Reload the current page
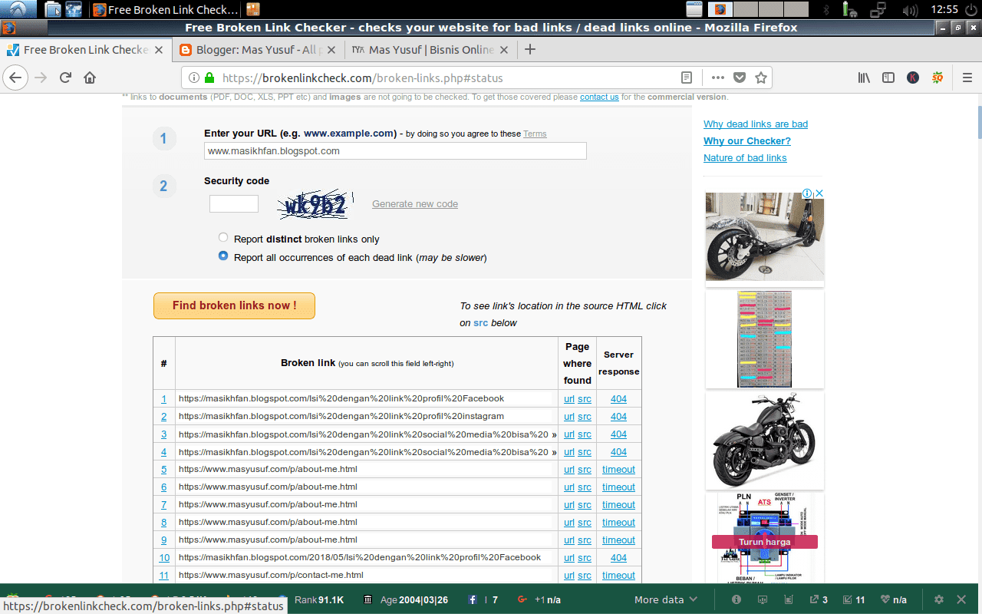This screenshot has height=614, width=982. tap(65, 78)
